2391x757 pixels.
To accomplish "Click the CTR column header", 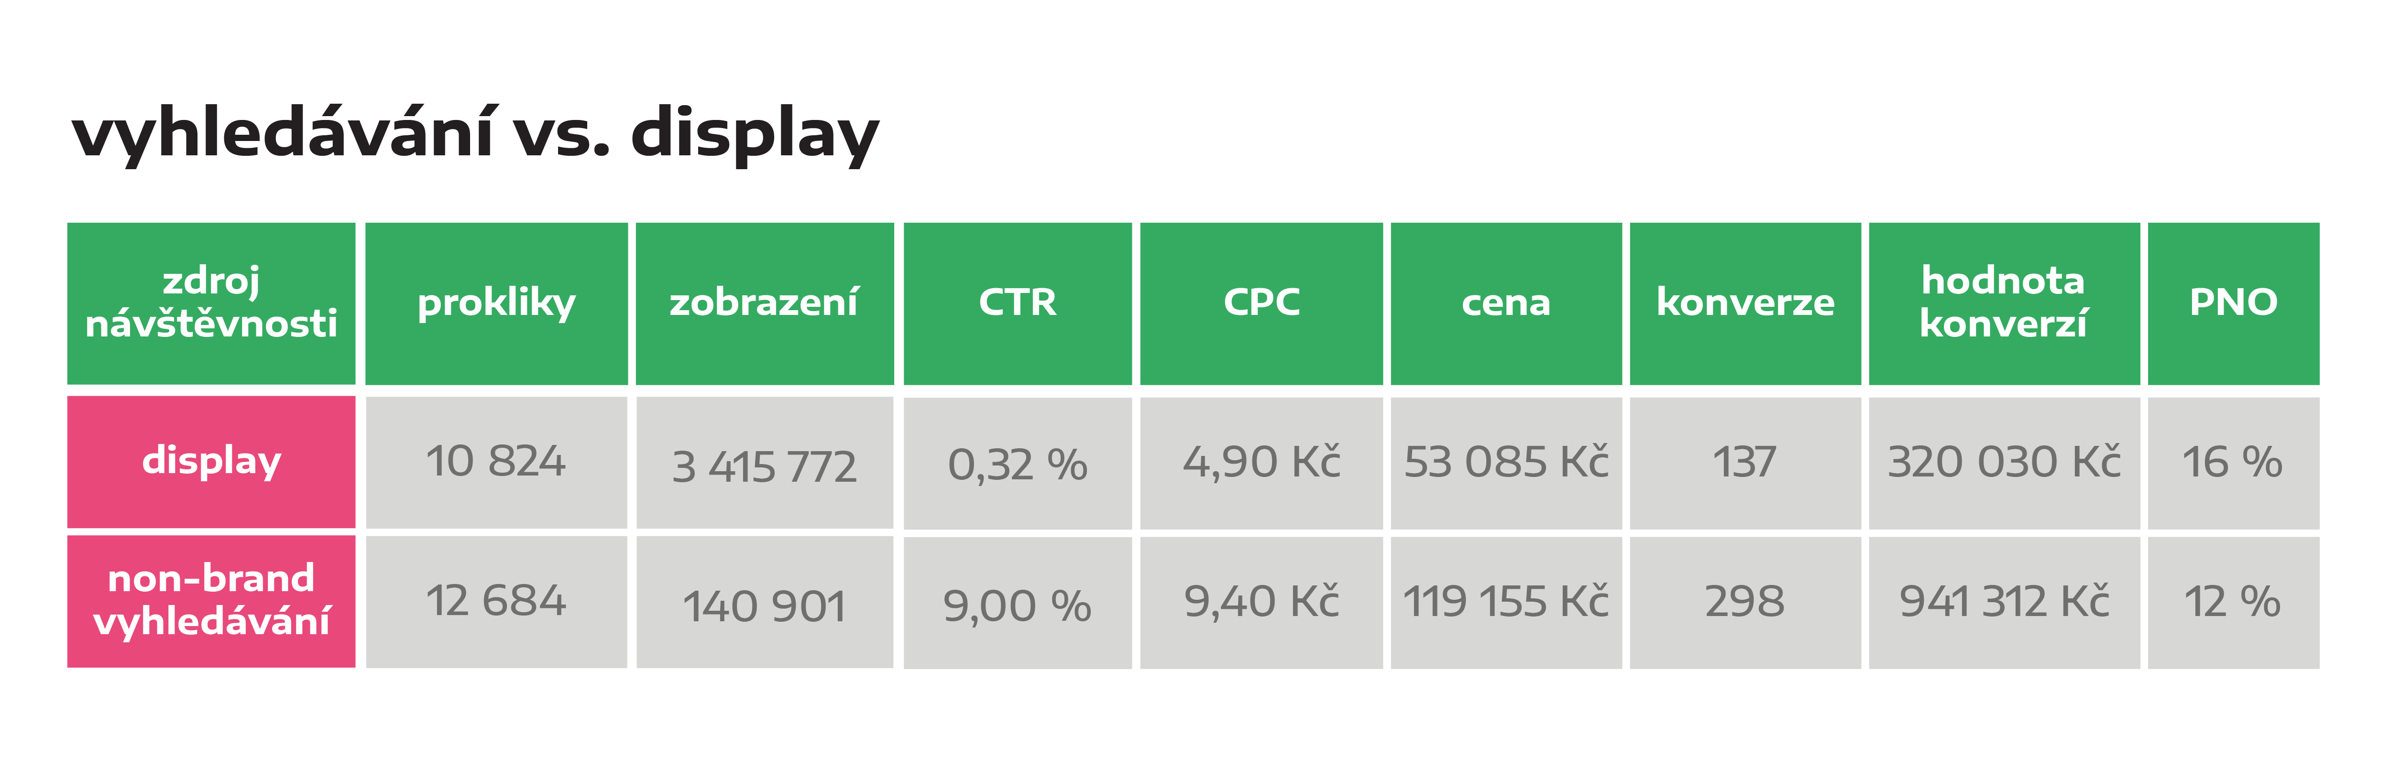I will click(1017, 303).
